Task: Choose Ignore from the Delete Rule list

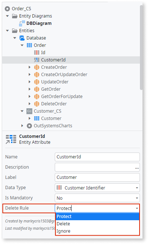Action: click(x=97, y=231)
